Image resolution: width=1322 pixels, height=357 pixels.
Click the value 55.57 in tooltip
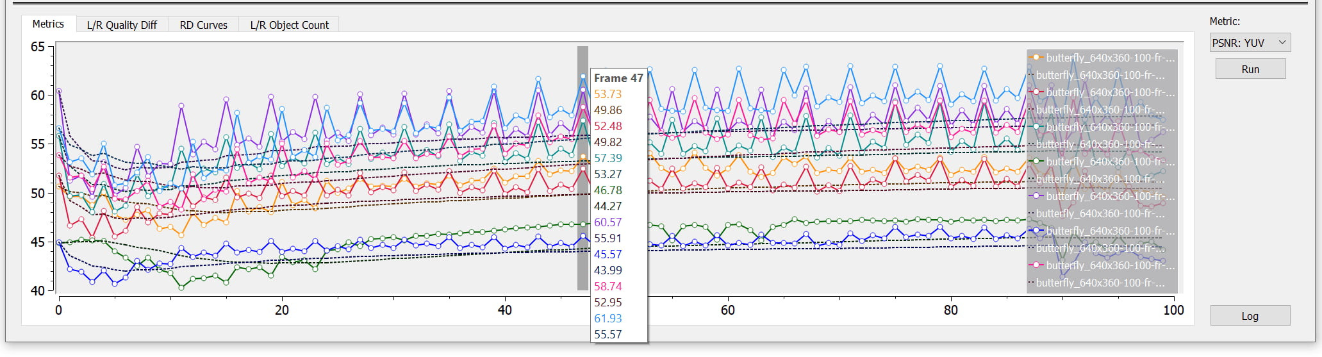point(607,335)
